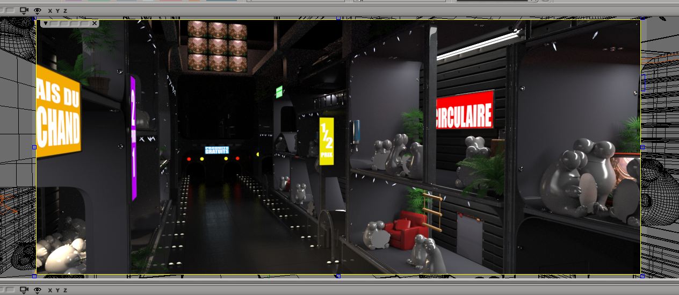This screenshot has width=679, height=295.
Task: Select Z axis view in lower viewport
Action: (65, 290)
